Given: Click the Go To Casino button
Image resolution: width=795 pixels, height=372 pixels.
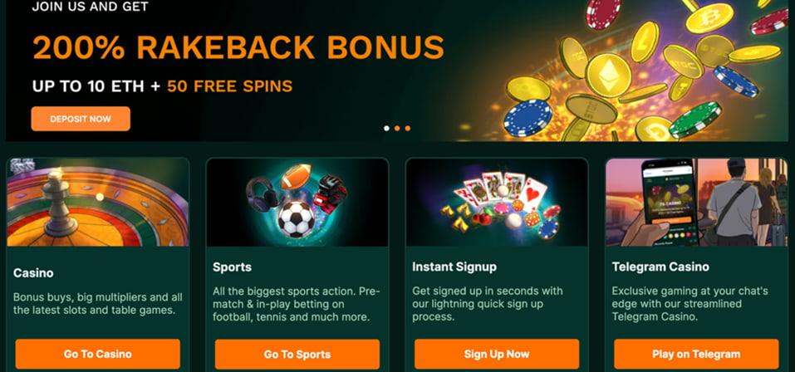Looking at the screenshot, I should click(x=98, y=354).
